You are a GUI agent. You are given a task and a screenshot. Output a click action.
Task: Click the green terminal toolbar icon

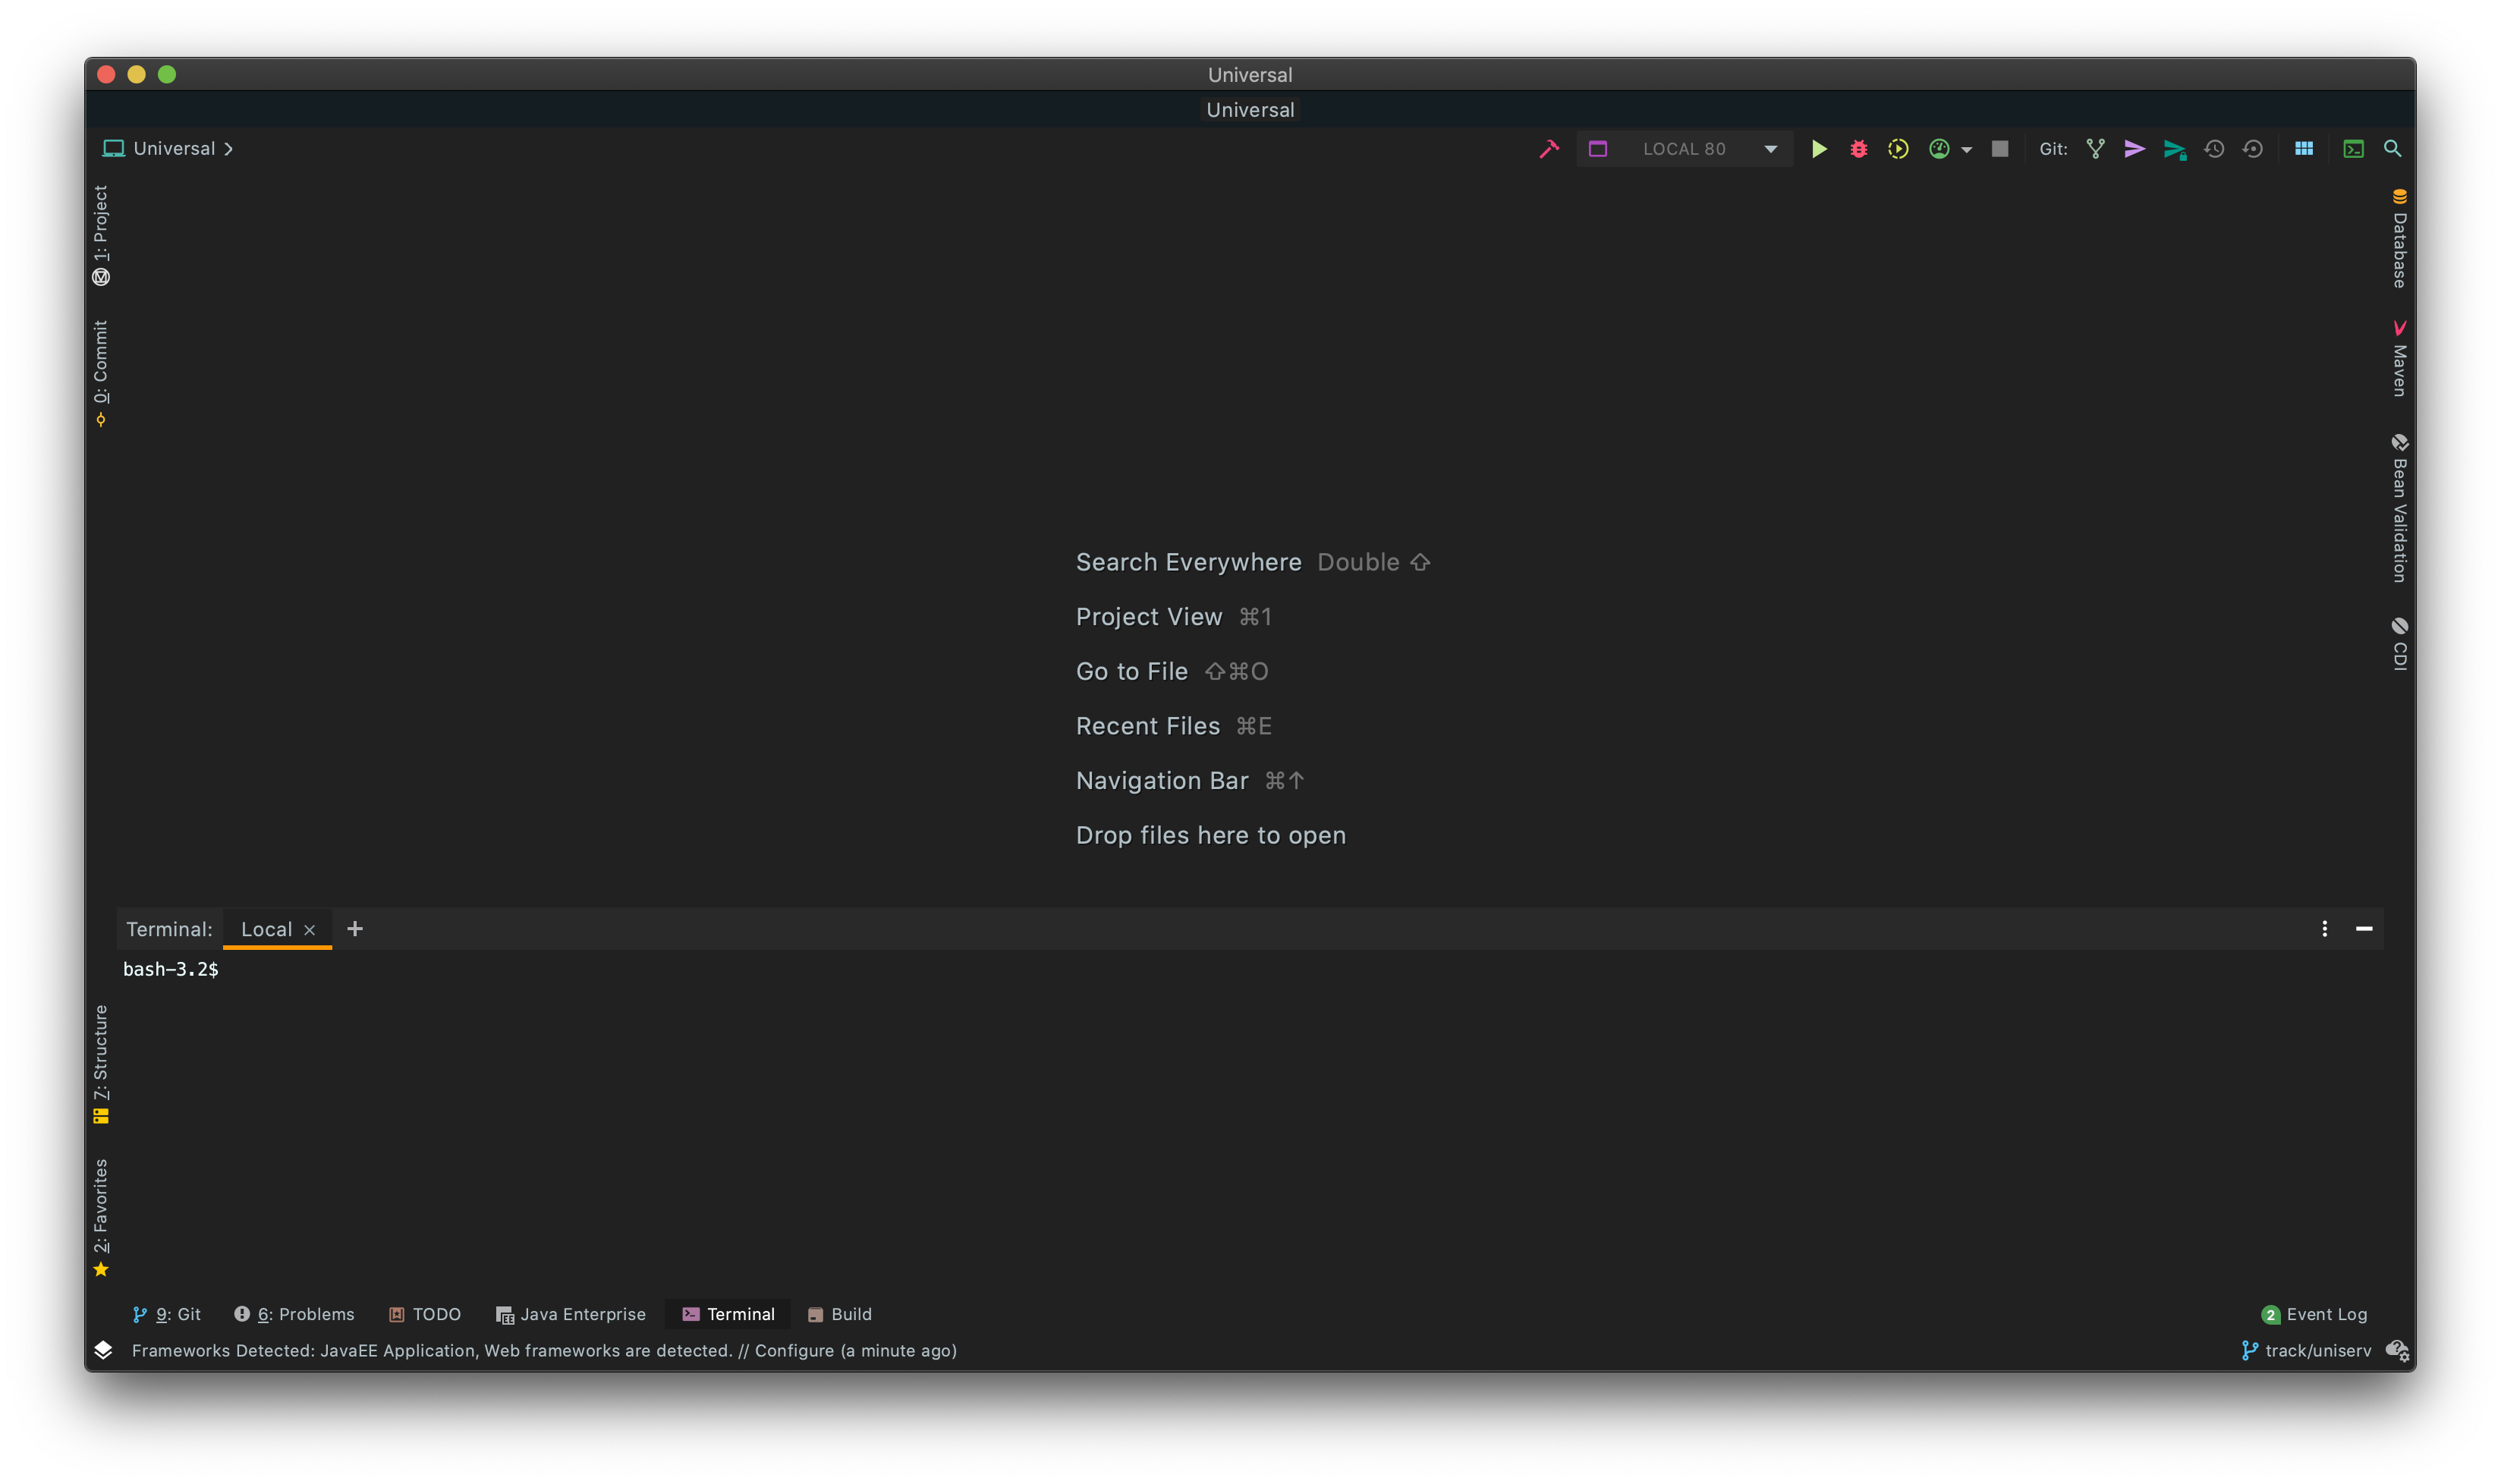(x=2354, y=149)
